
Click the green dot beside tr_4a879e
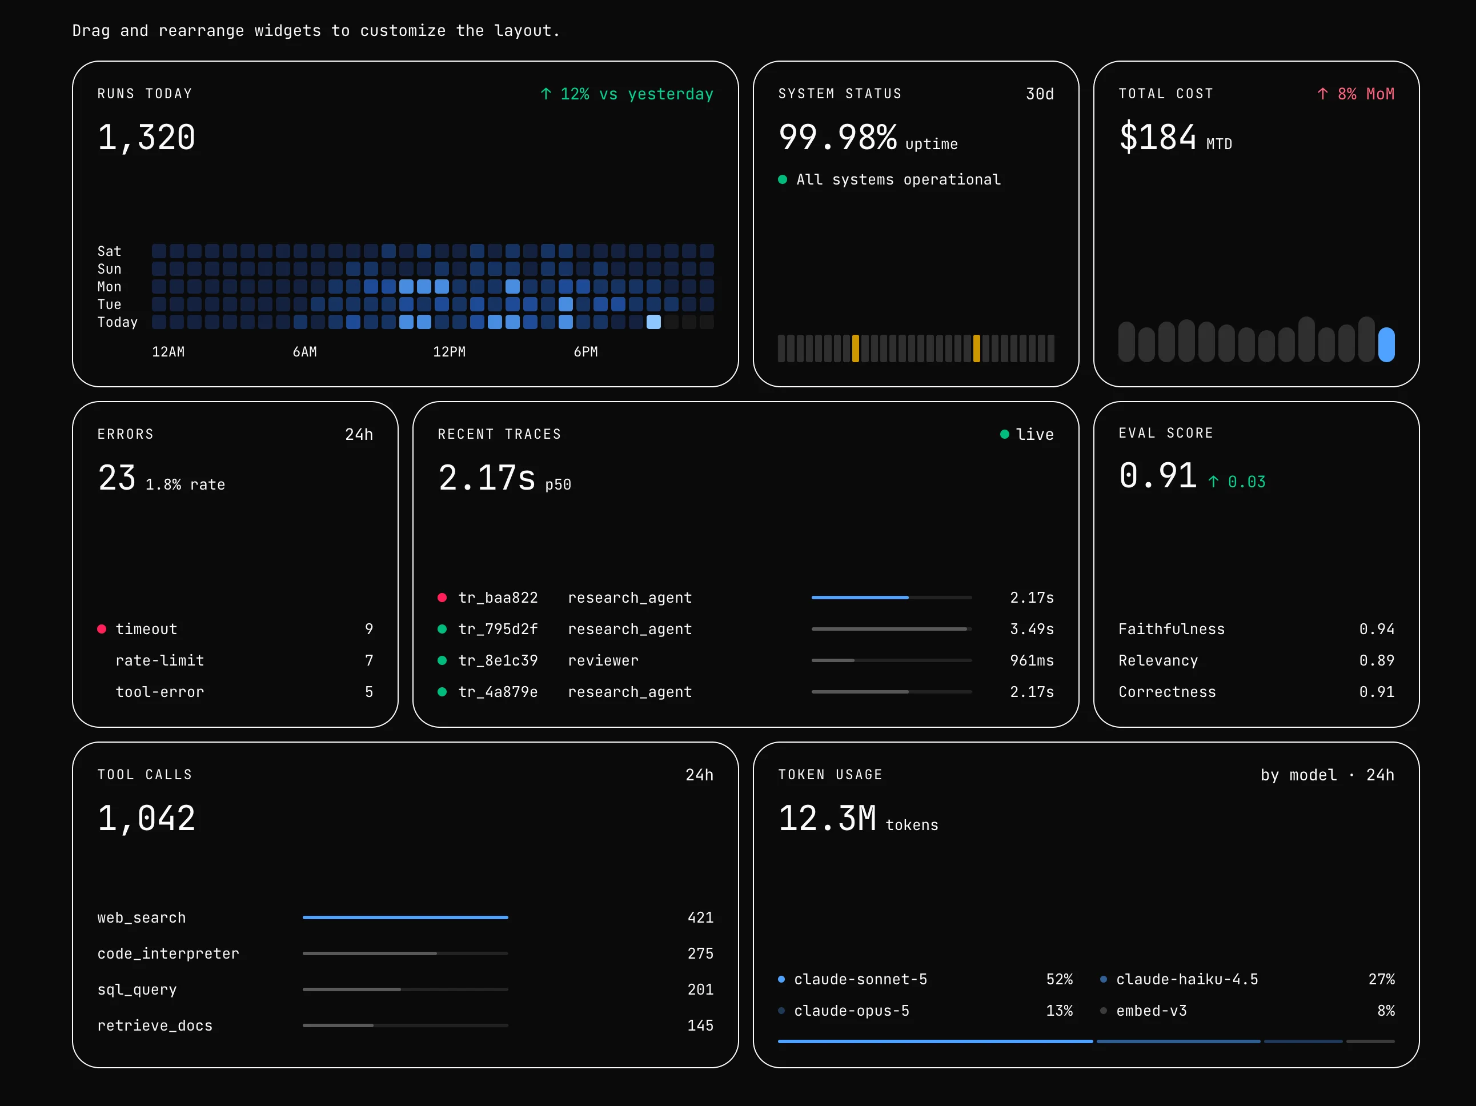point(442,691)
